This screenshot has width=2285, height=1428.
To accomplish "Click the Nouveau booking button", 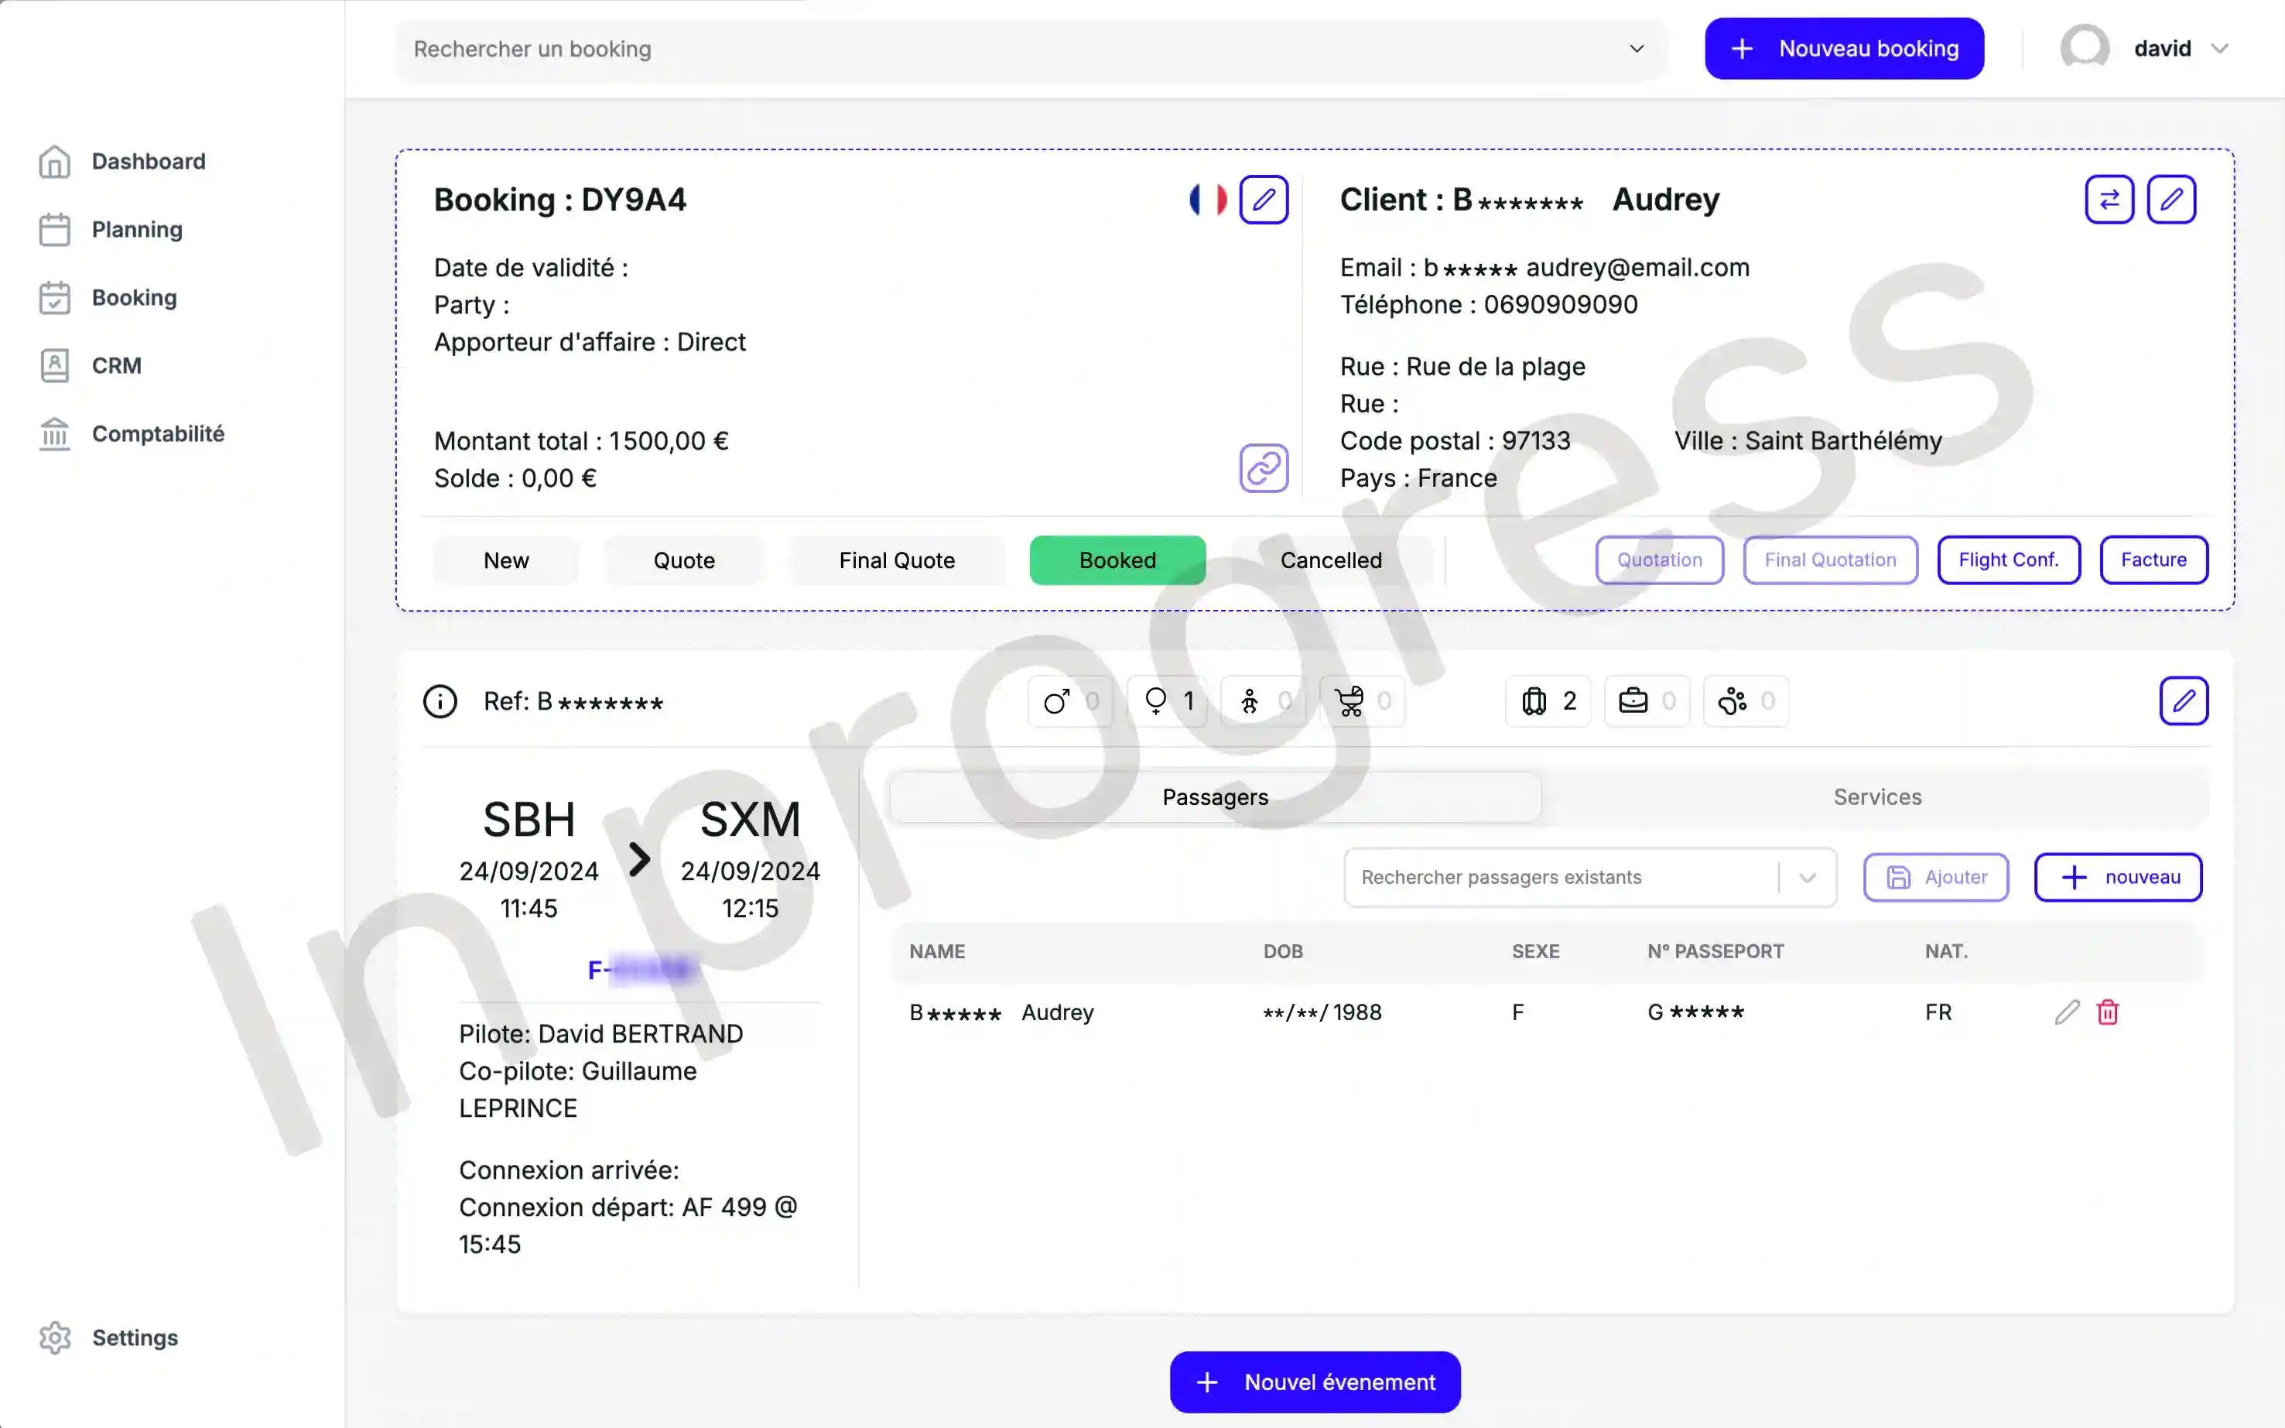I will [x=1843, y=49].
